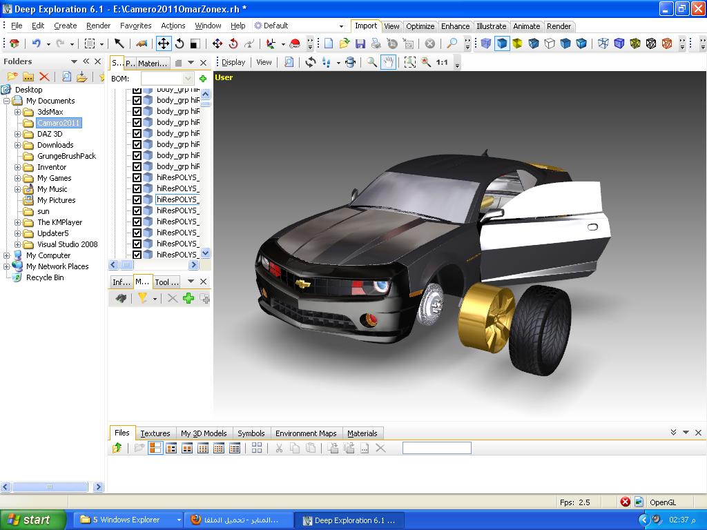Switch to the Environment Maps tab
This screenshot has width=707, height=530.
pyautogui.click(x=306, y=433)
